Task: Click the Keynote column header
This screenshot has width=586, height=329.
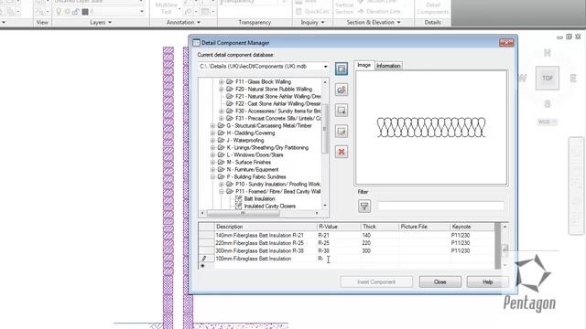Action: (472, 227)
